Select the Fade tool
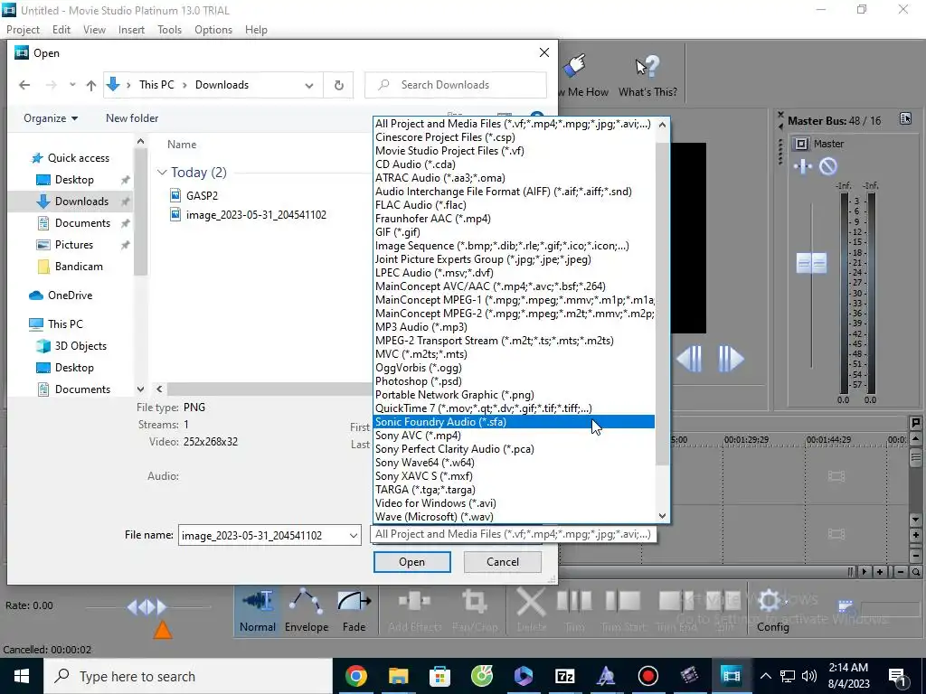 354,610
